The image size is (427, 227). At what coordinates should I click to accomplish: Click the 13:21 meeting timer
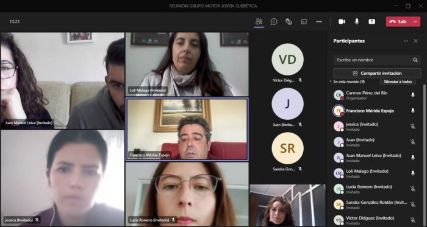(x=15, y=22)
